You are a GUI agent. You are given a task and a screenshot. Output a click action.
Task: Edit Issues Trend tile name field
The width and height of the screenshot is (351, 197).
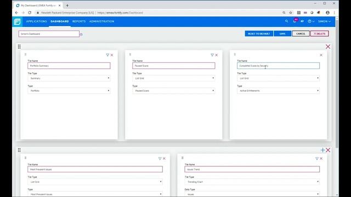click(252, 169)
